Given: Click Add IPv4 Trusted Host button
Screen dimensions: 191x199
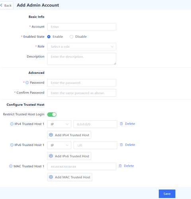Looking at the screenshot, I should [x=69, y=135].
